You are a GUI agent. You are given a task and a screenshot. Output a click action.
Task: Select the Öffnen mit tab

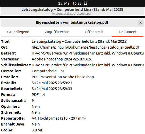[x=94, y=32]
